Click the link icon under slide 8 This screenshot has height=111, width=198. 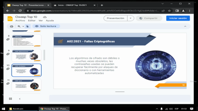pyautogui.click(x=8, y=39)
